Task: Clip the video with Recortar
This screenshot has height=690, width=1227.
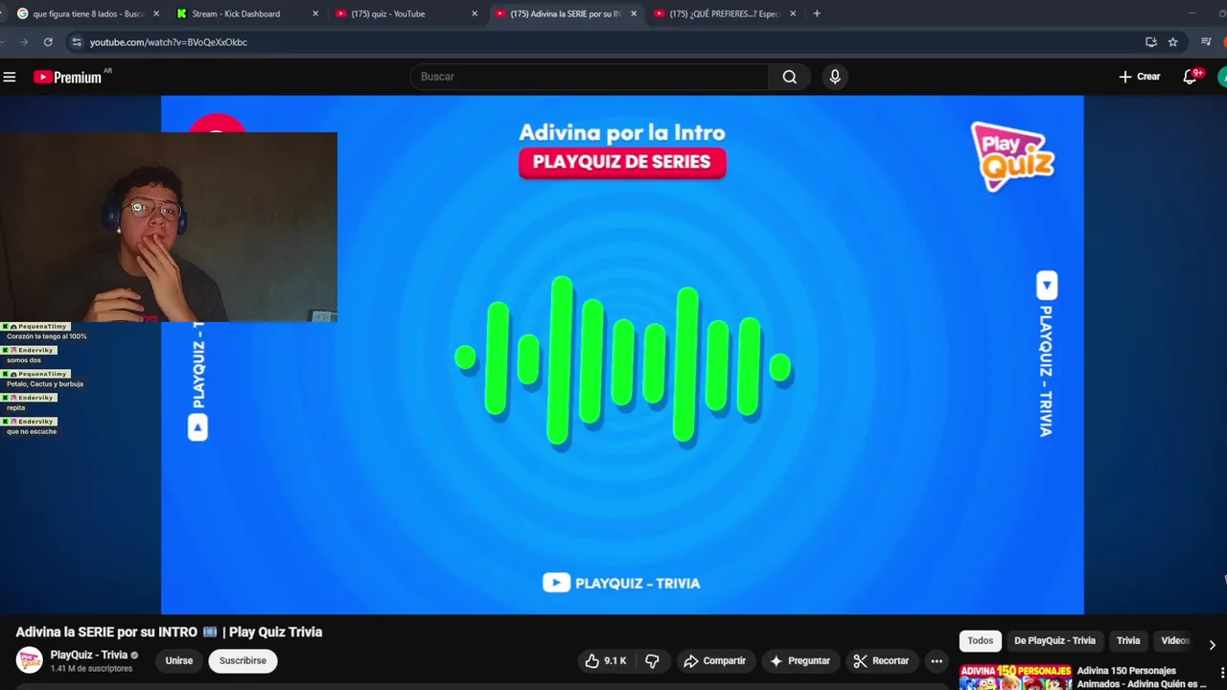Action: coord(881,660)
